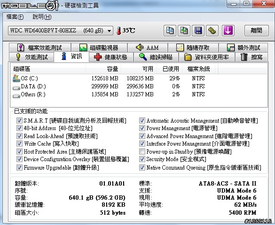275x225 pixels.
Task: Toggle the Automatic Acoustic Management checkbox
Action: (142, 121)
